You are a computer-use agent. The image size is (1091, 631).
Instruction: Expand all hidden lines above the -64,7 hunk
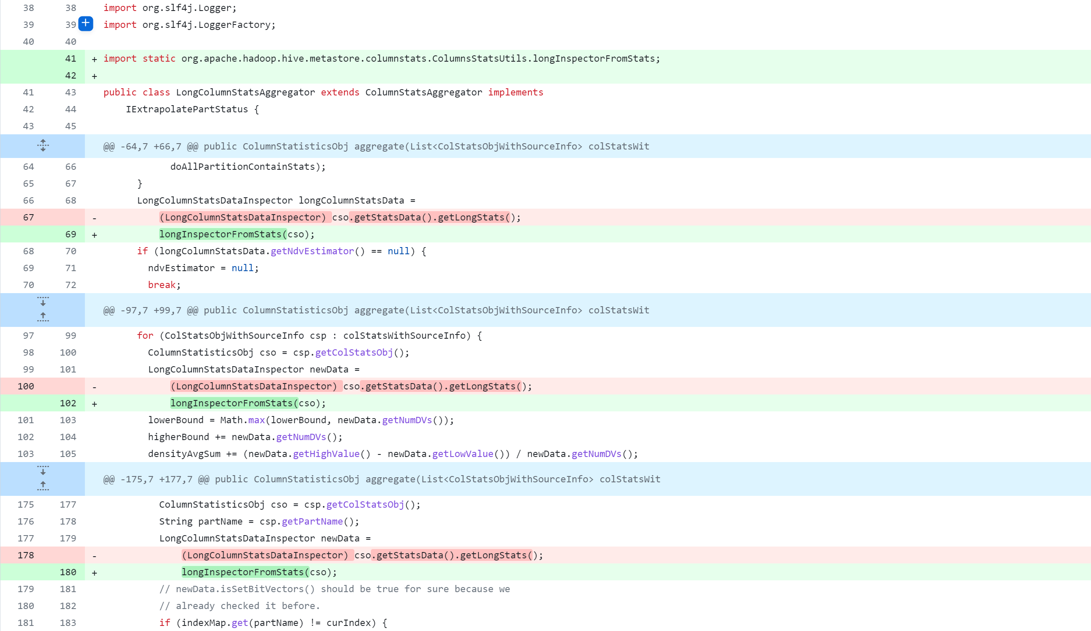(x=43, y=146)
